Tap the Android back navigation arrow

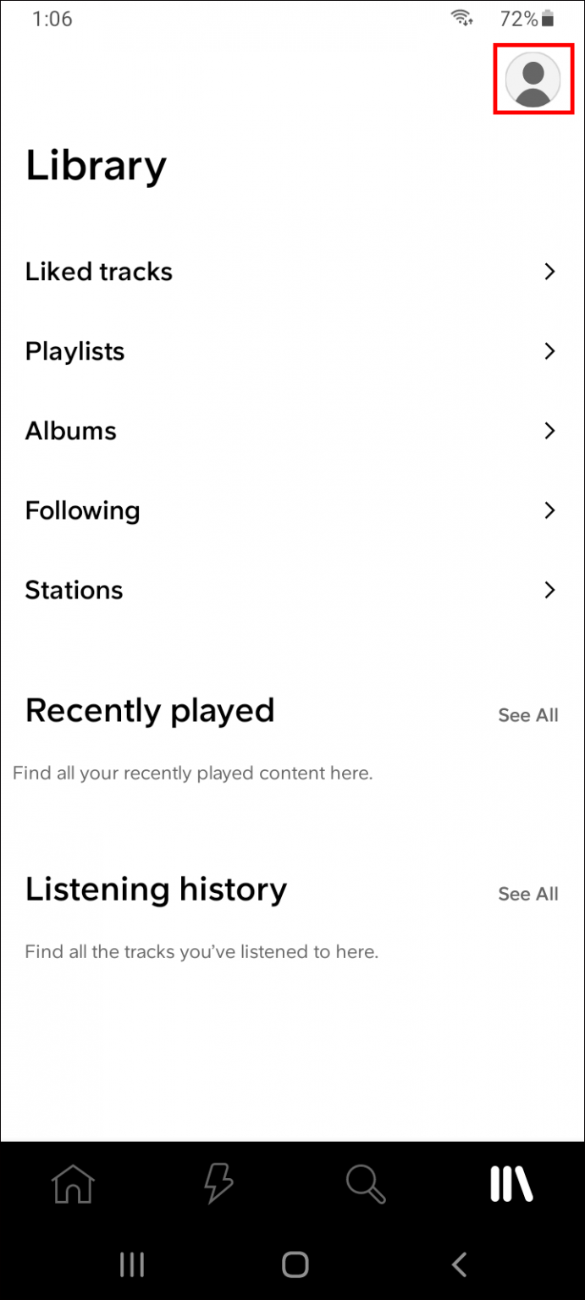coord(458,1264)
